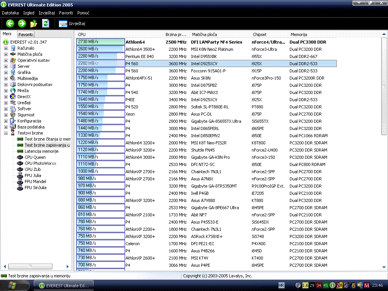This screenshot has width=388, height=291.
Task: Switch to the Favoriti tab
Action: coord(26,34)
